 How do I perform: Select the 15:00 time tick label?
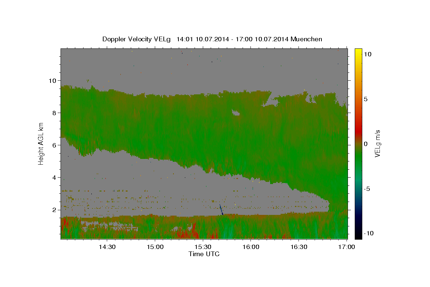[155, 247]
